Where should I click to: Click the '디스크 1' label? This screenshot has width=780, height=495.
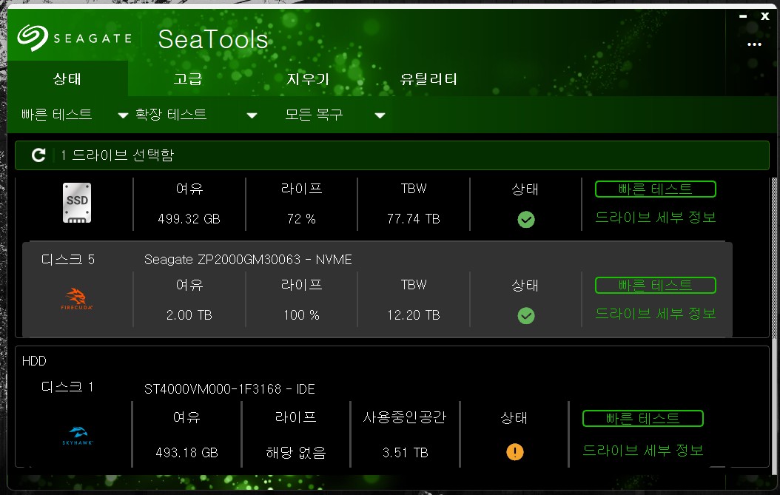pyautogui.click(x=67, y=386)
